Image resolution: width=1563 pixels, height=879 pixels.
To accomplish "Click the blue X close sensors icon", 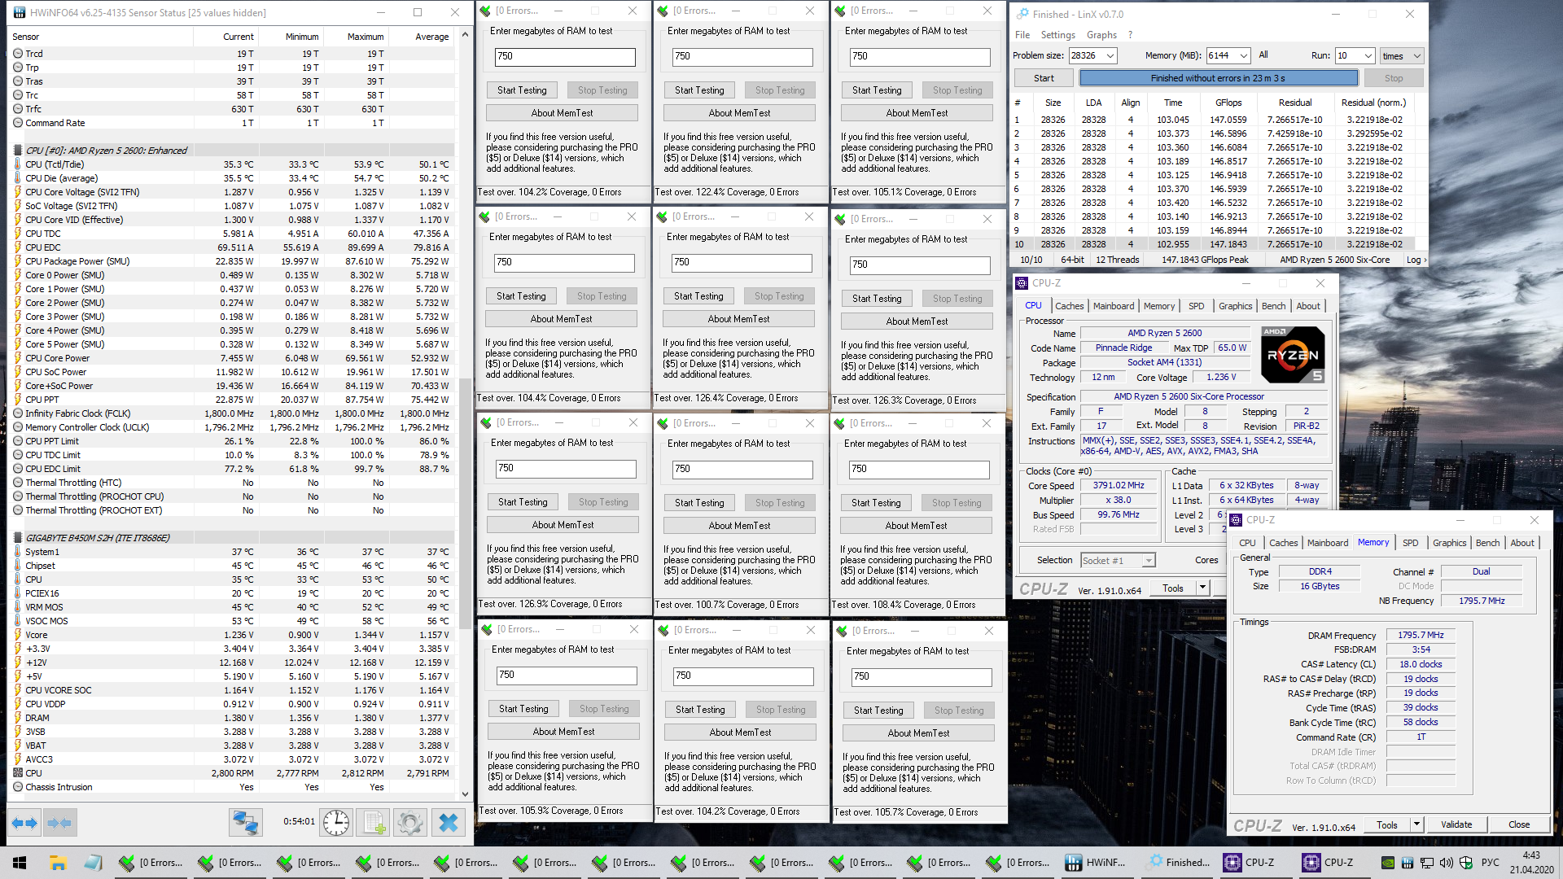I will coord(449,823).
